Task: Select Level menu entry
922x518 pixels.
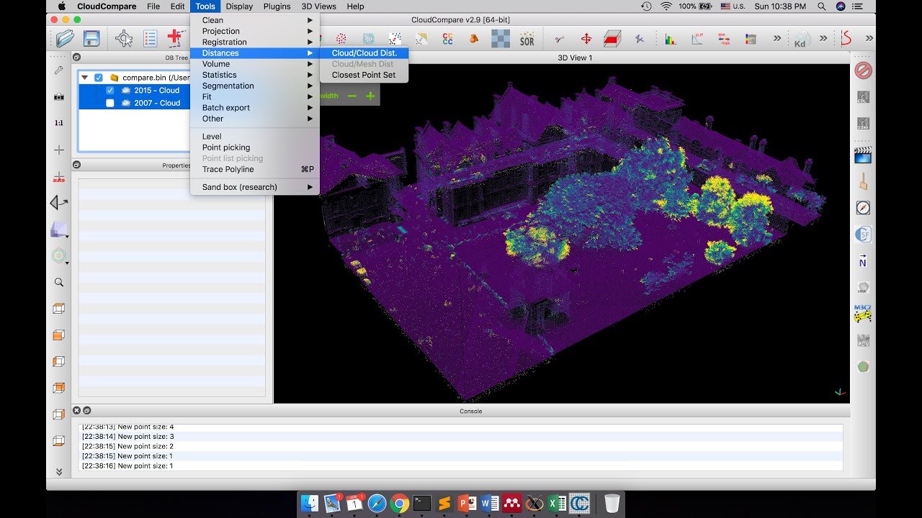Action: (255, 136)
